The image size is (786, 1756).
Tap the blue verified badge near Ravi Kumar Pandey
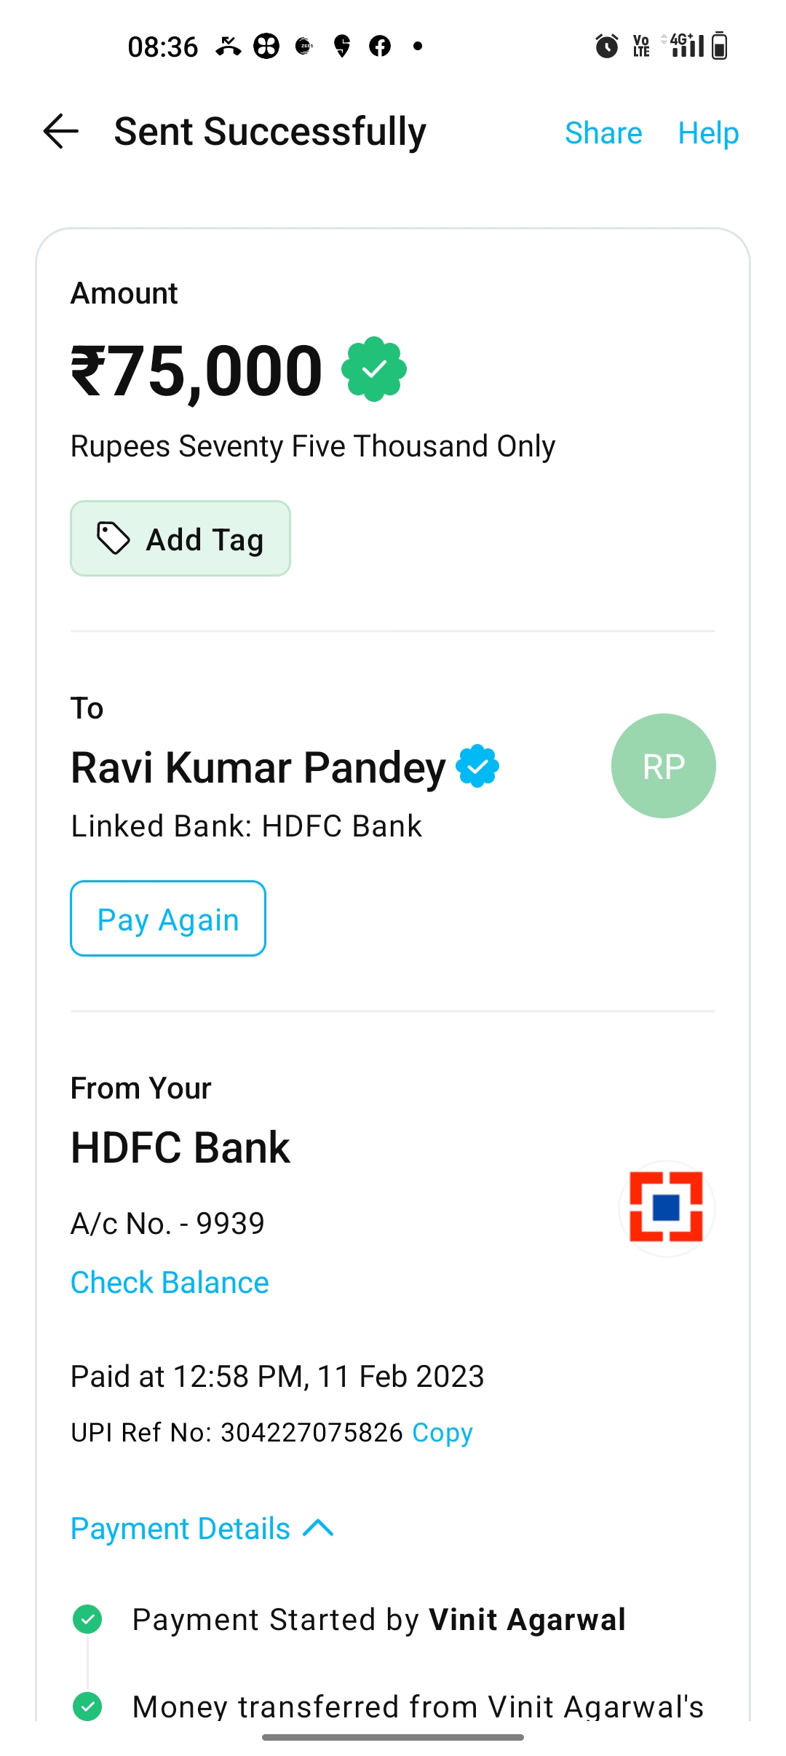(x=477, y=766)
